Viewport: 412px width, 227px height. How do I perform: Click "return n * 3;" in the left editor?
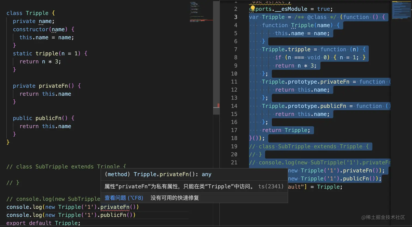(40, 62)
